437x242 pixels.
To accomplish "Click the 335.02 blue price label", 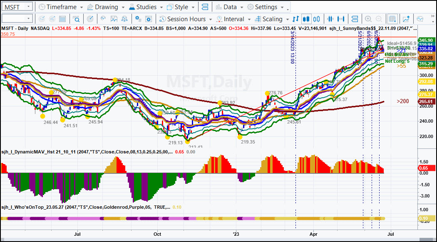I will (x=426, y=49).
